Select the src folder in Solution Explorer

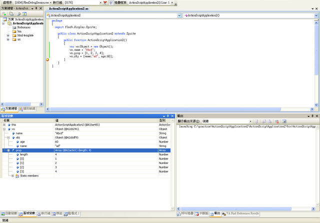coord(16,39)
